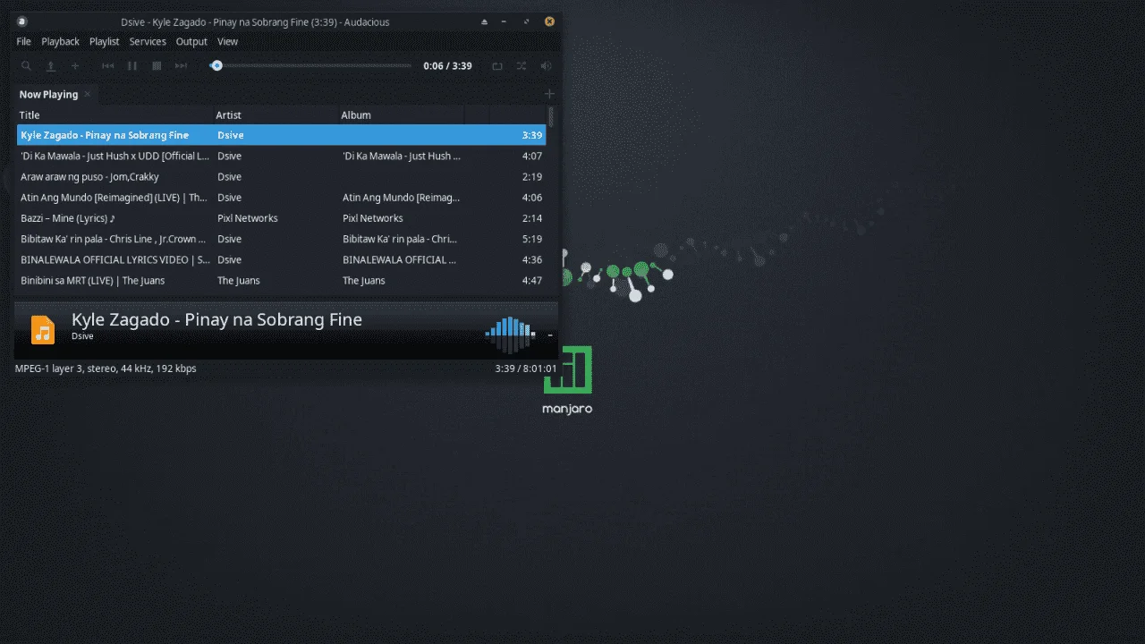Select "'Di Ka Mawala - Just Hush x UDD" track

281,156
